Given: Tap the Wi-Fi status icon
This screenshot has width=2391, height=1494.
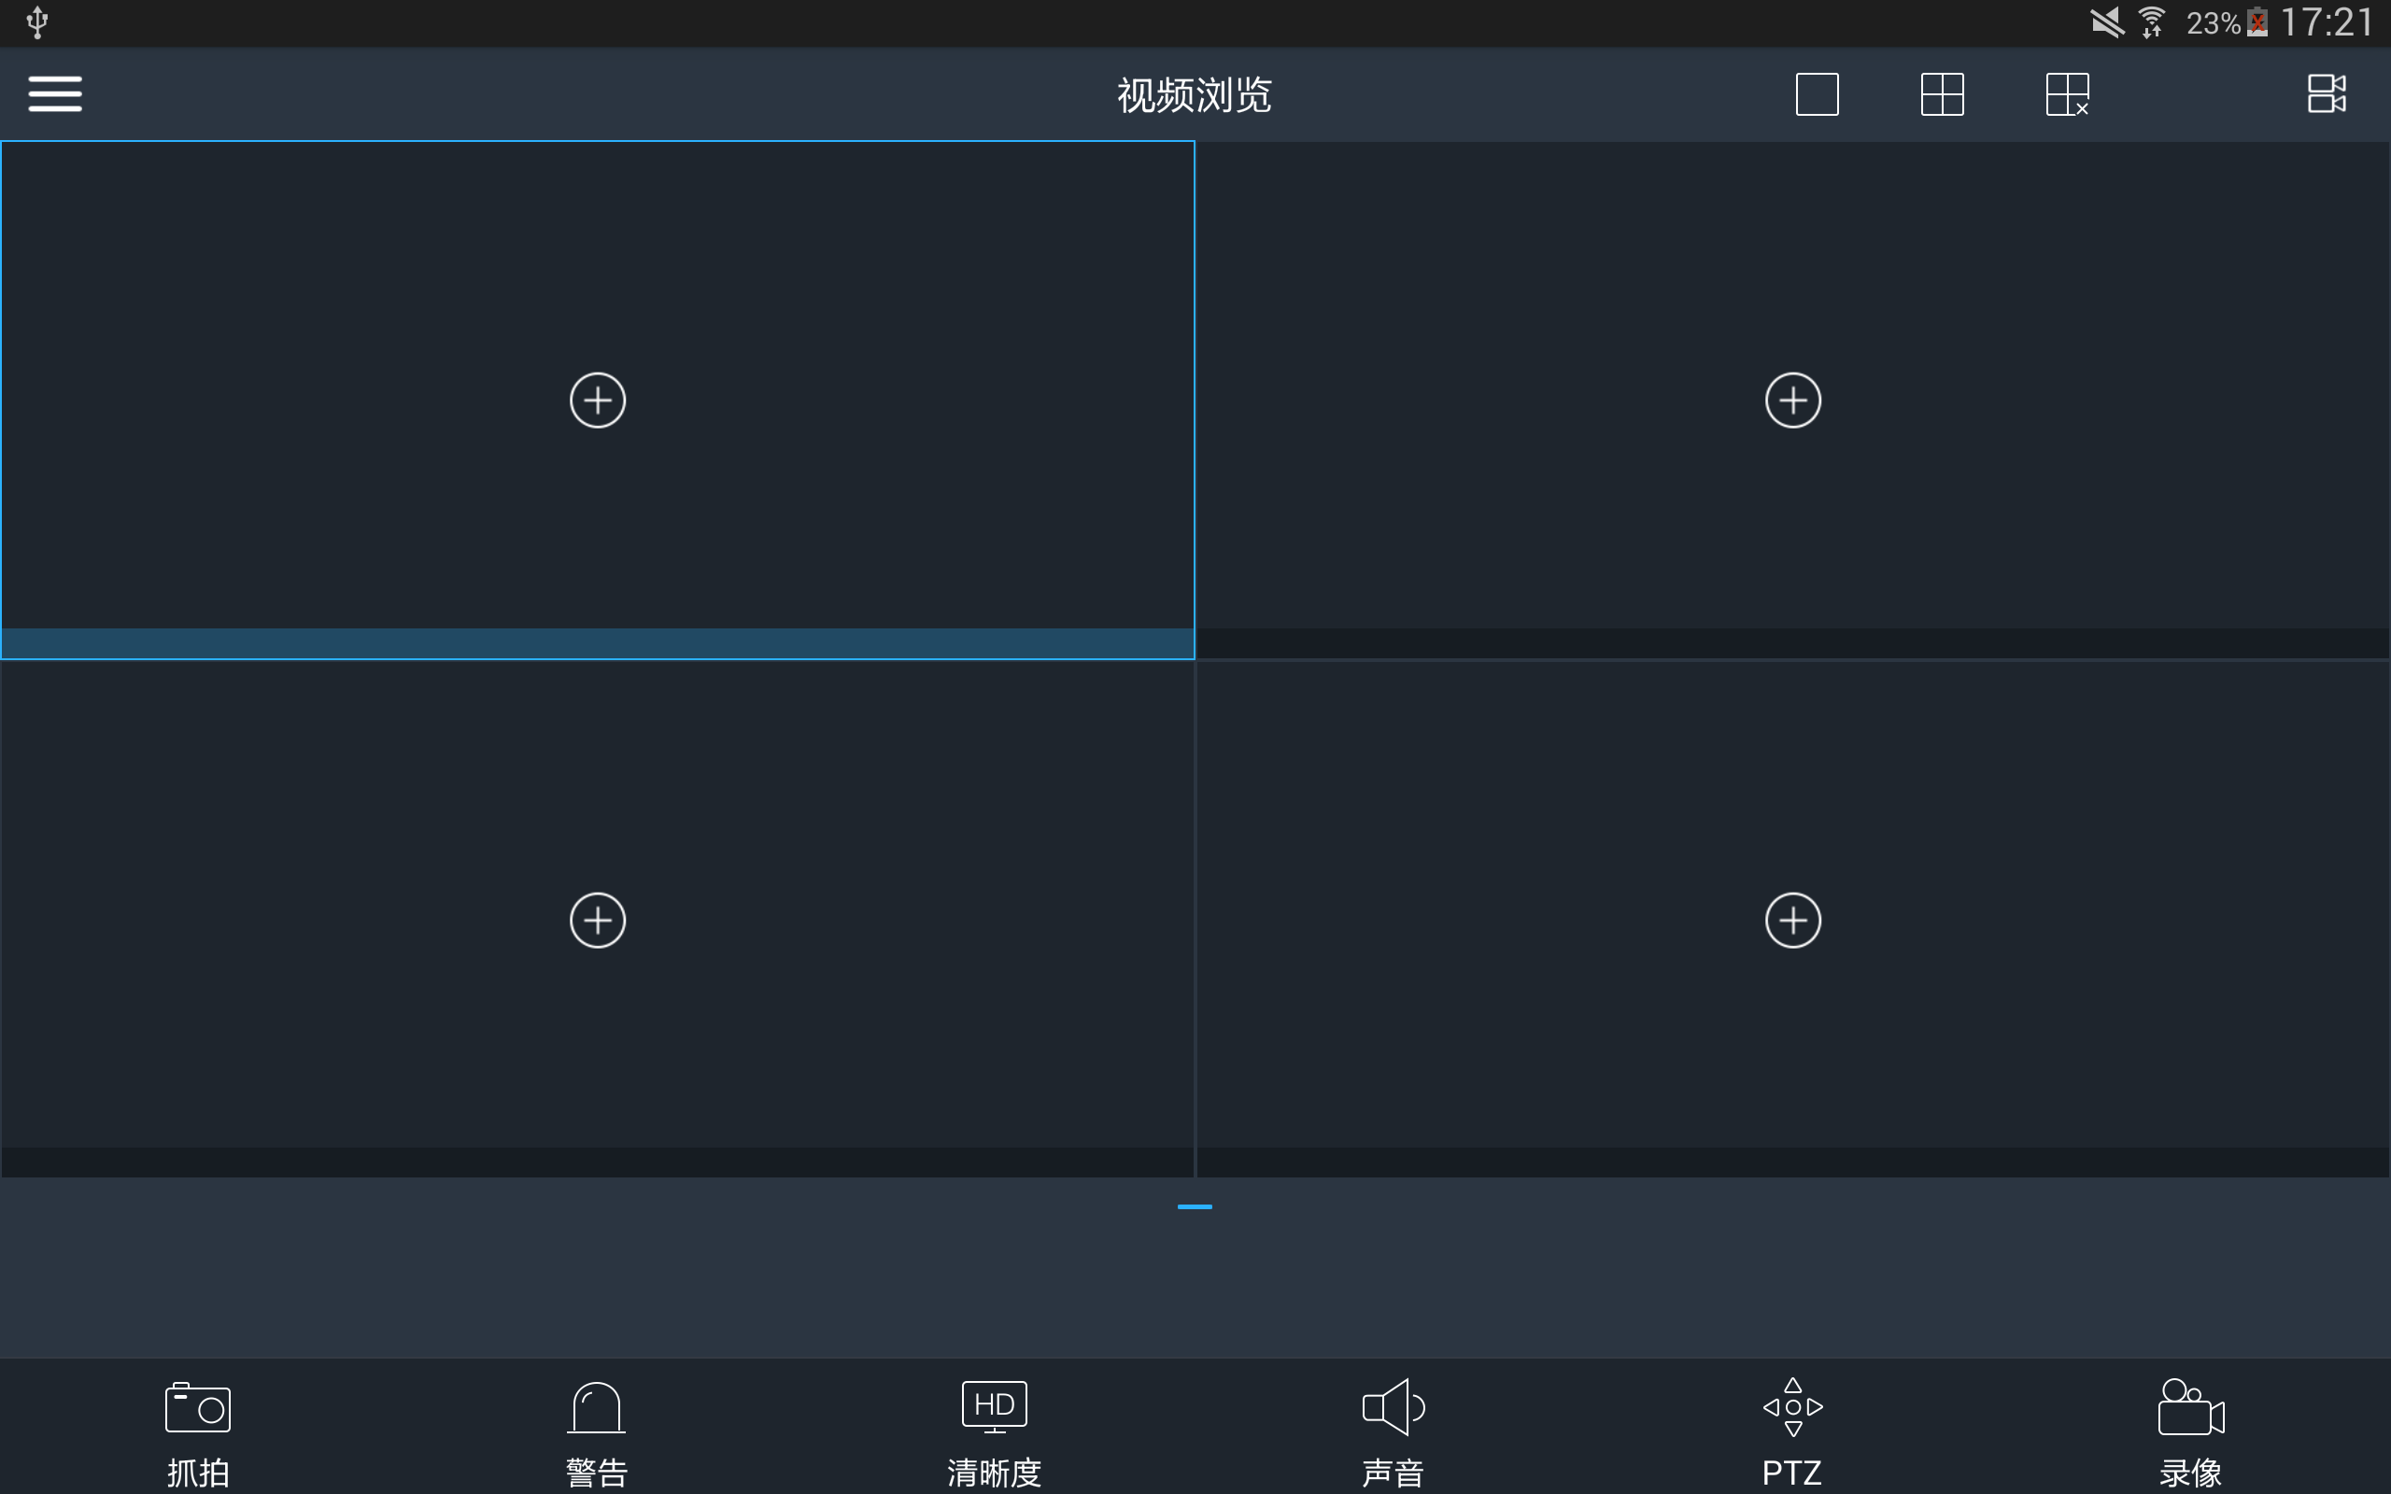Looking at the screenshot, I should (2151, 21).
